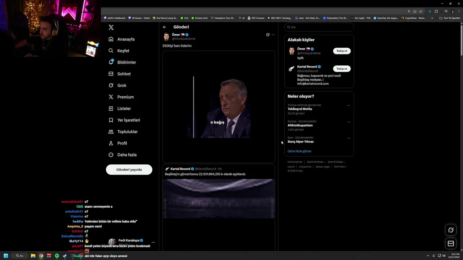Open options for Barış Alper Yılmaz trend

point(349,138)
